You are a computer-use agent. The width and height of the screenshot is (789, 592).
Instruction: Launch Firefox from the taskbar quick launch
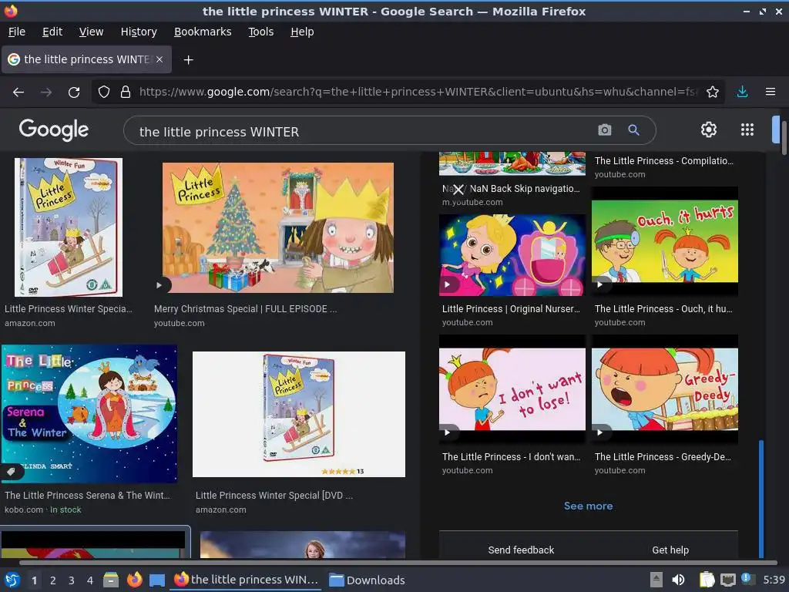click(134, 580)
